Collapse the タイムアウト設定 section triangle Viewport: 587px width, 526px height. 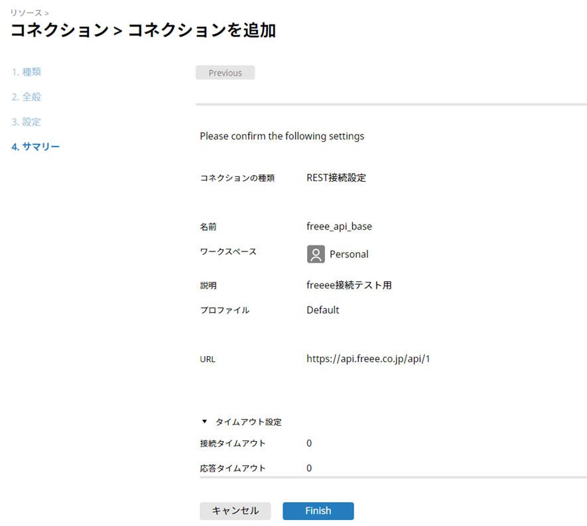click(204, 422)
